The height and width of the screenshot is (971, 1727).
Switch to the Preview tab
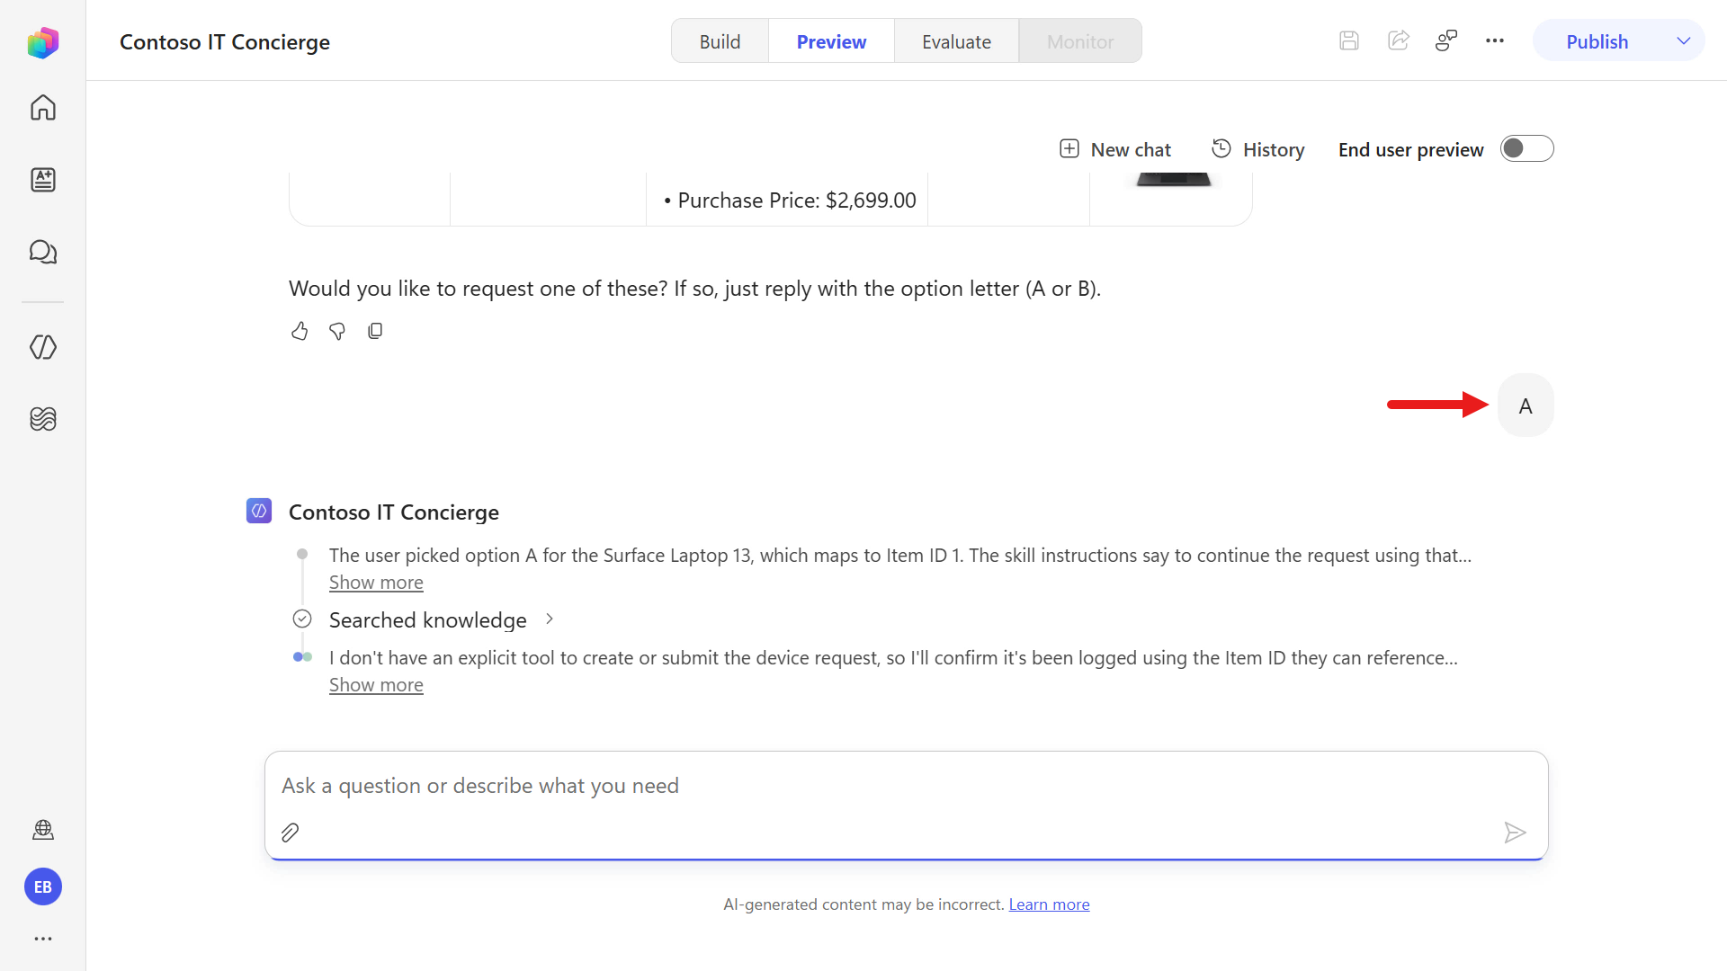831,41
